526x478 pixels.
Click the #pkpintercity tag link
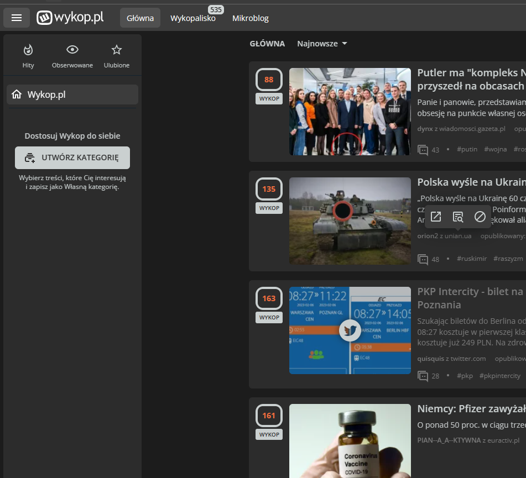pos(500,376)
